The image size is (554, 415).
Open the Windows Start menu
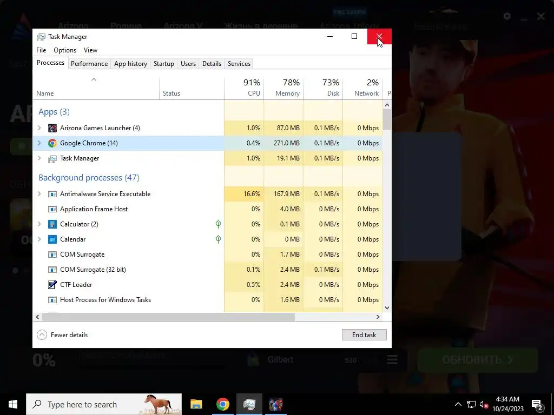(13, 404)
